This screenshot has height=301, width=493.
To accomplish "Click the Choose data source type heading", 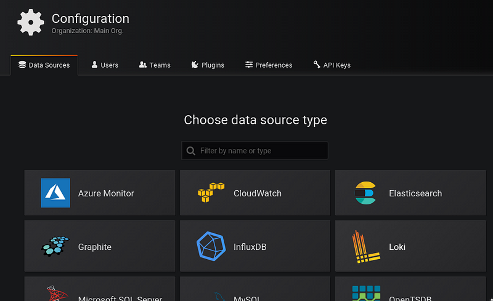I will pyautogui.click(x=255, y=120).
